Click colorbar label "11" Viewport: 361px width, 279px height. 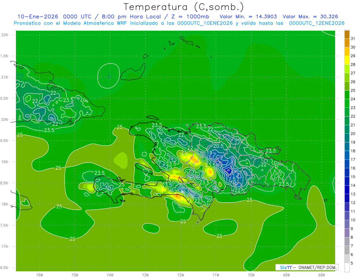coord(353,211)
